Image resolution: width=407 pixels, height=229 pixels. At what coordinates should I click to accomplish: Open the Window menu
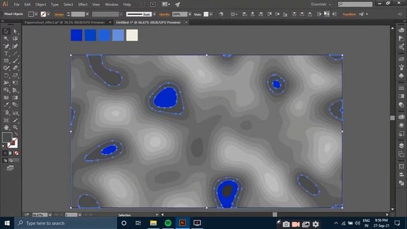(x=112, y=4)
